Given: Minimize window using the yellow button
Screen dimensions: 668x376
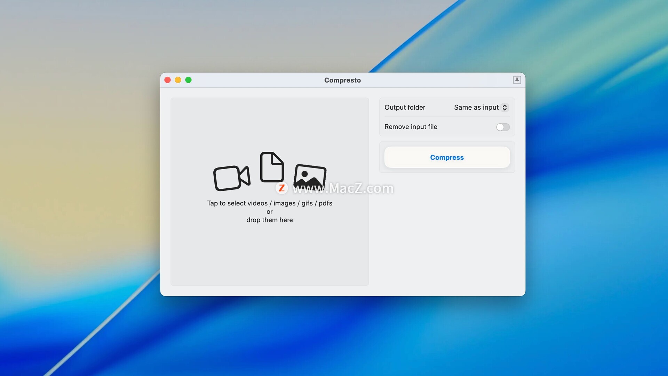Looking at the screenshot, I should coord(178,80).
